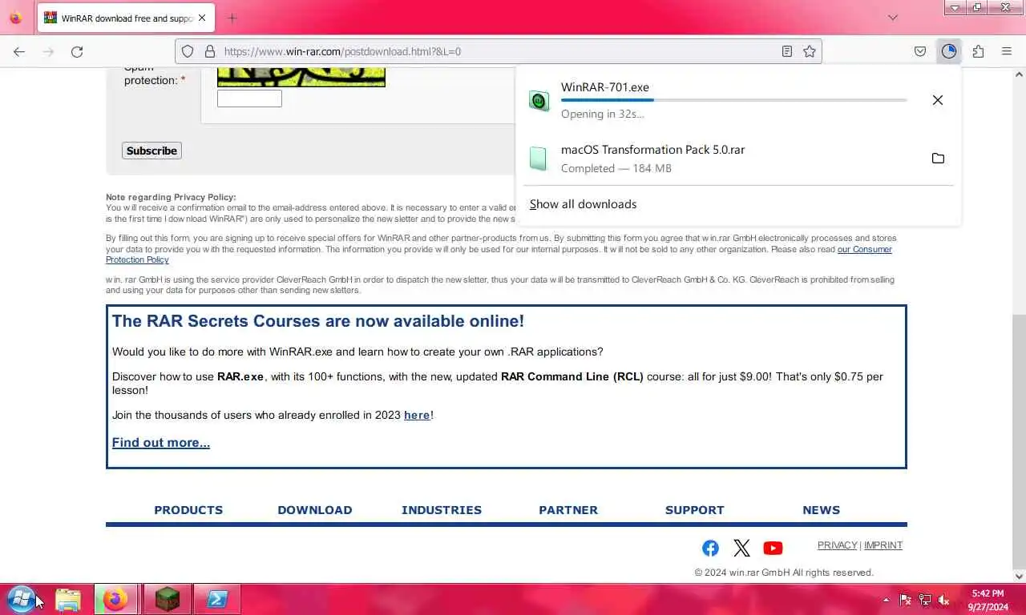Open a new tab with plus button
The height and width of the screenshot is (615, 1026).
click(232, 18)
